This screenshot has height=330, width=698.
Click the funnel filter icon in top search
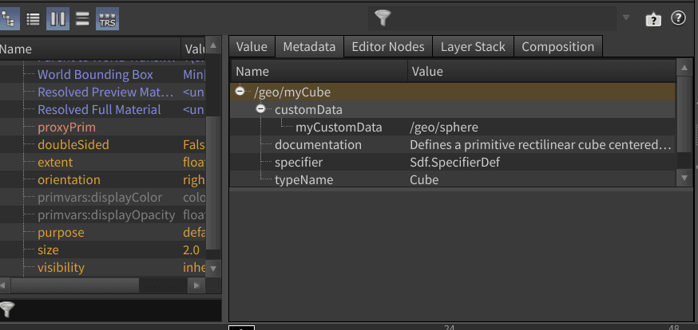[384, 18]
